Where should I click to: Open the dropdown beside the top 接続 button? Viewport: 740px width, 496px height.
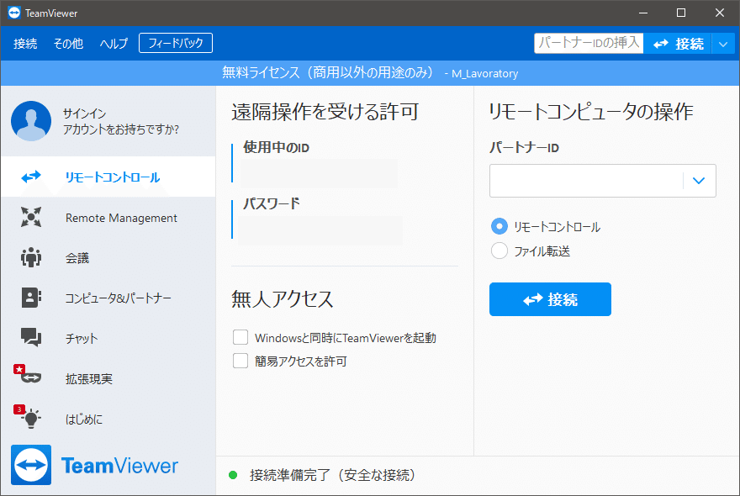723,45
